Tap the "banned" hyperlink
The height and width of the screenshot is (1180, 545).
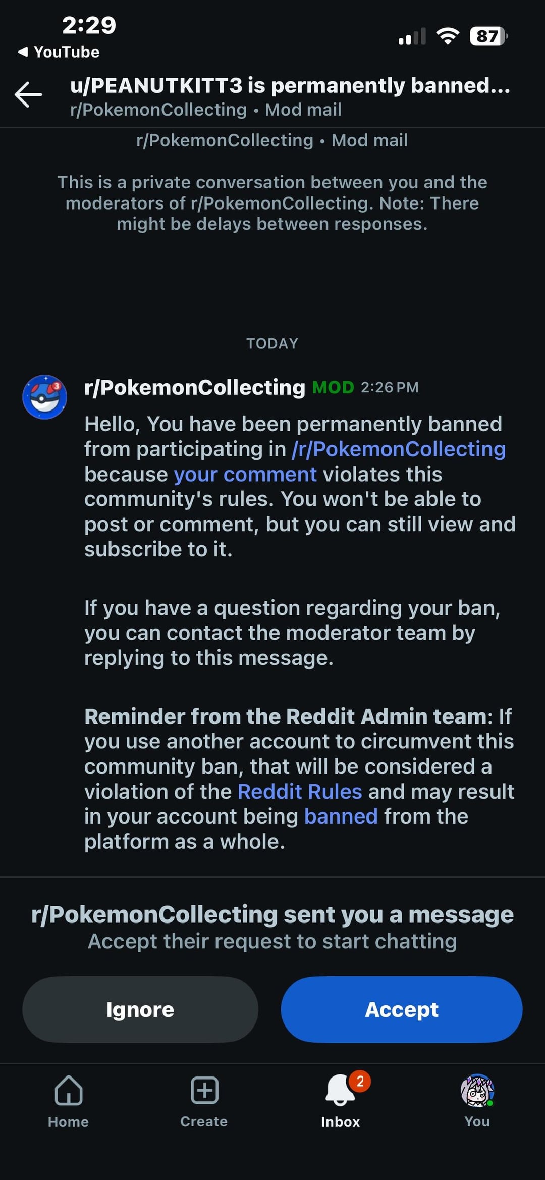point(341,816)
